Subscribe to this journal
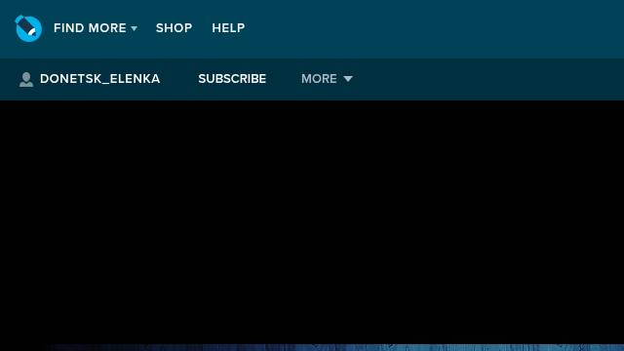624x351 pixels. 232,79
